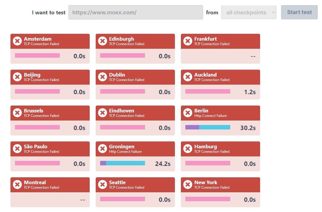This screenshot has width=322, height=212.
Task: Click the Frankfurt failed status X icon
Action: (188, 41)
